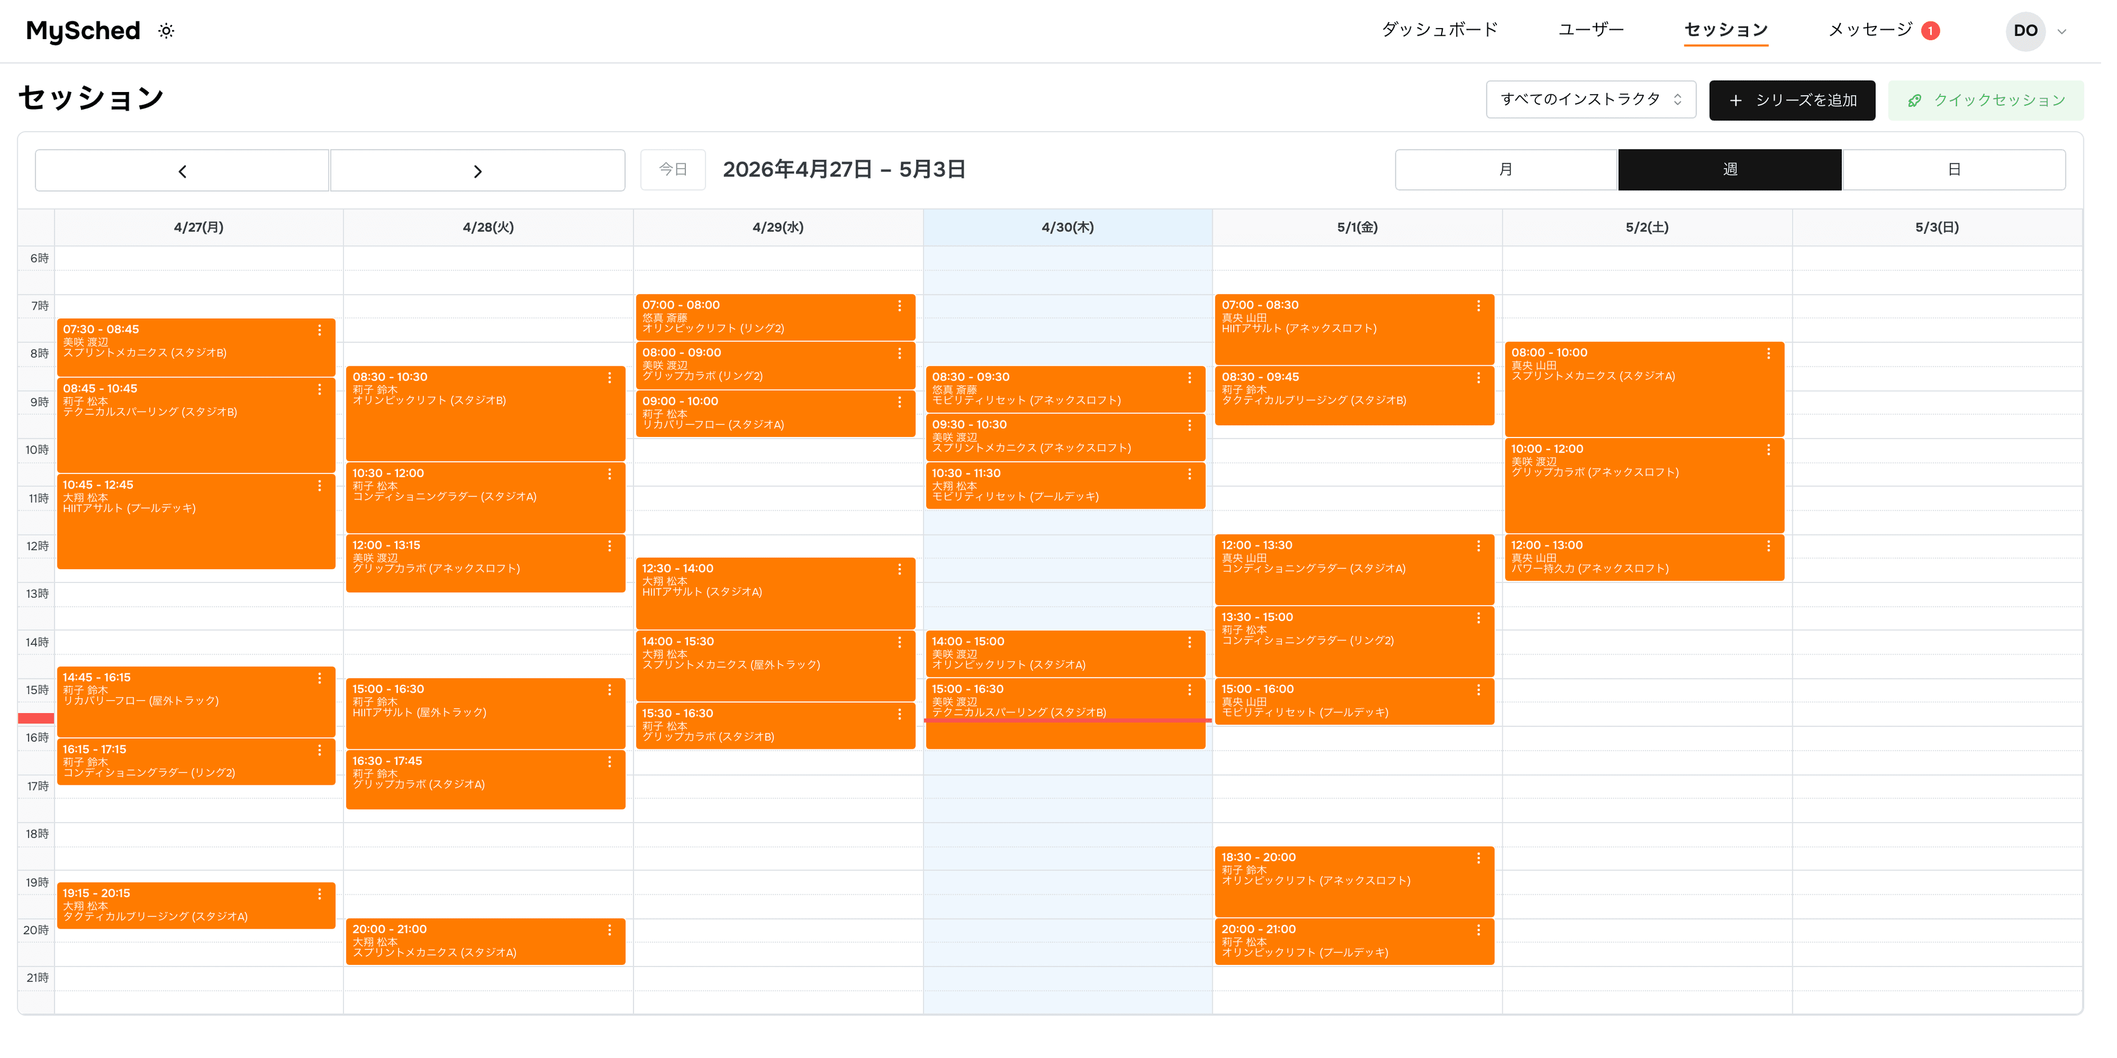Open menu for 14:45 リカバリーフロー session
Viewport: 2117px width, 1058px height.
click(320, 678)
